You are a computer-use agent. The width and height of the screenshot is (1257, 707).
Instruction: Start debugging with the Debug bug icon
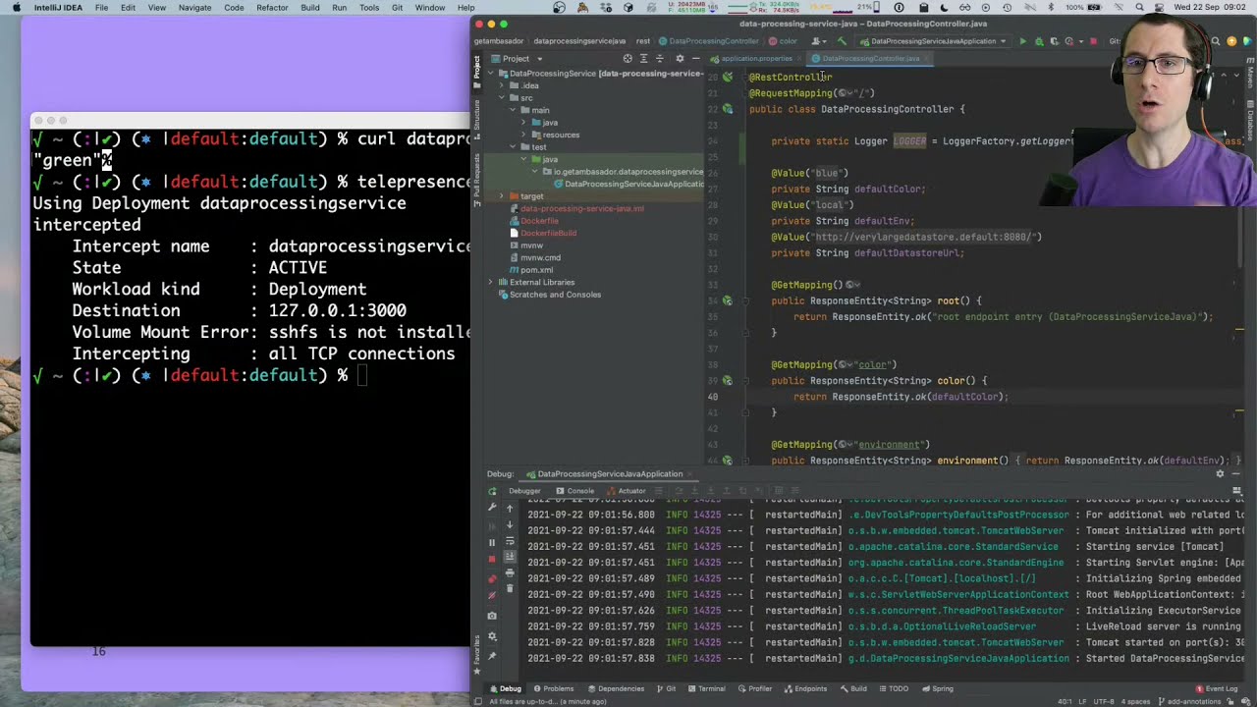pyautogui.click(x=1039, y=41)
